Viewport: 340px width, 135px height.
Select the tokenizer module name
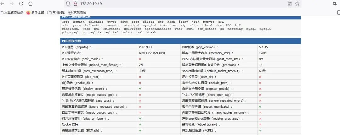[168, 25]
